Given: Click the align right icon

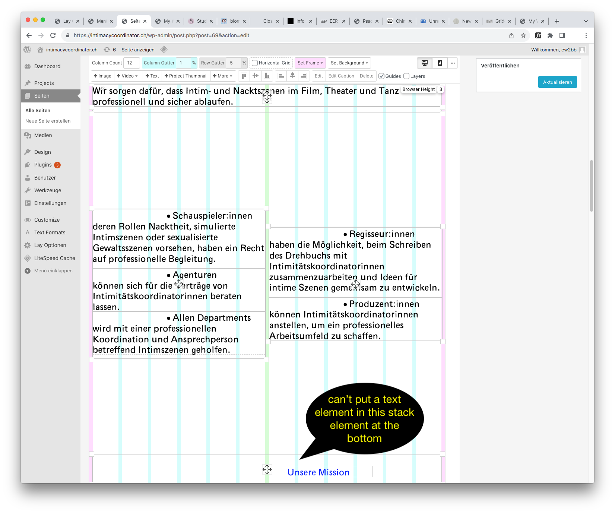Looking at the screenshot, I should click(x=304, y=76).
